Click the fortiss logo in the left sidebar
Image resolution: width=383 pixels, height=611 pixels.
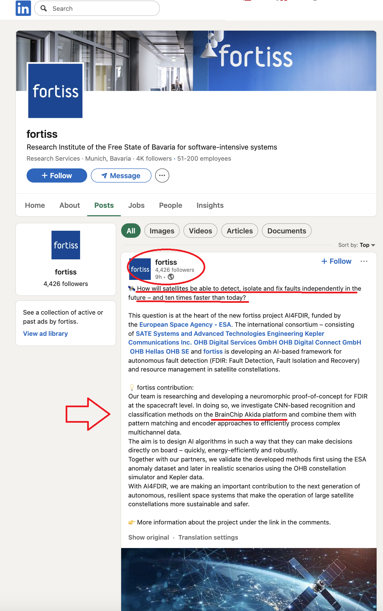[66, 245]
